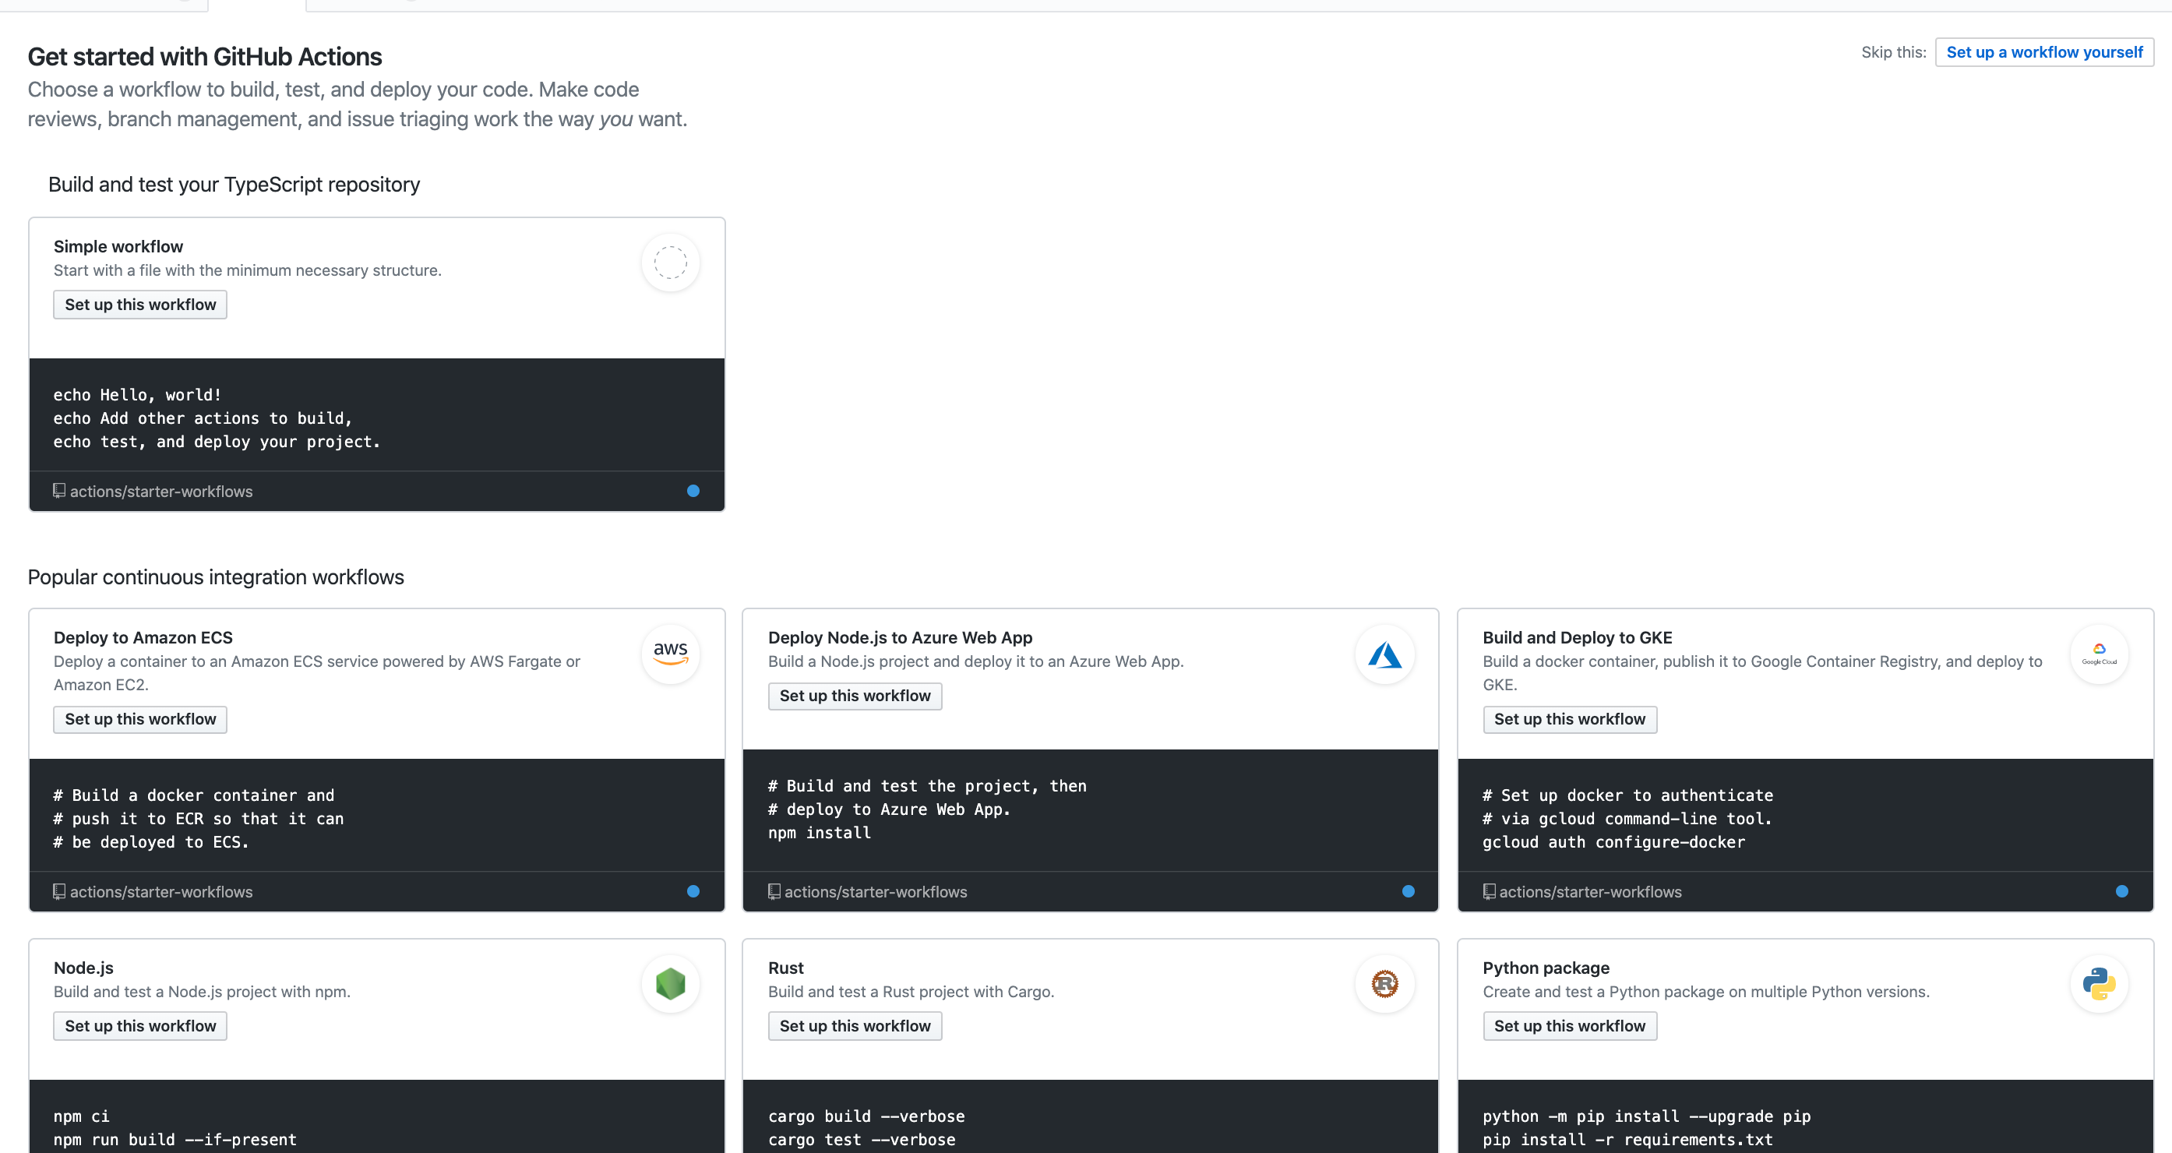Click 'Build and test a Node.js project with npm.' description
Image resolution: width=2172 pixels, height=1153 pixels.
pos(203,992)
